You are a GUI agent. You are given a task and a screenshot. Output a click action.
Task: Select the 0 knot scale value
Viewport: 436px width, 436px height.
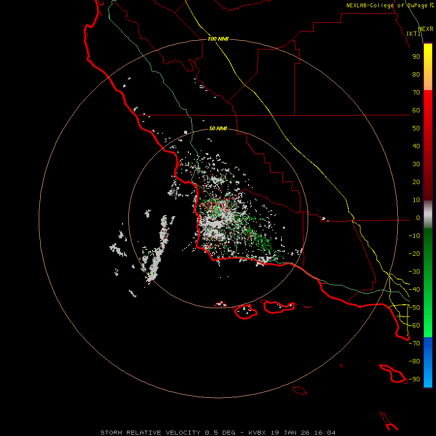(418, 218)
